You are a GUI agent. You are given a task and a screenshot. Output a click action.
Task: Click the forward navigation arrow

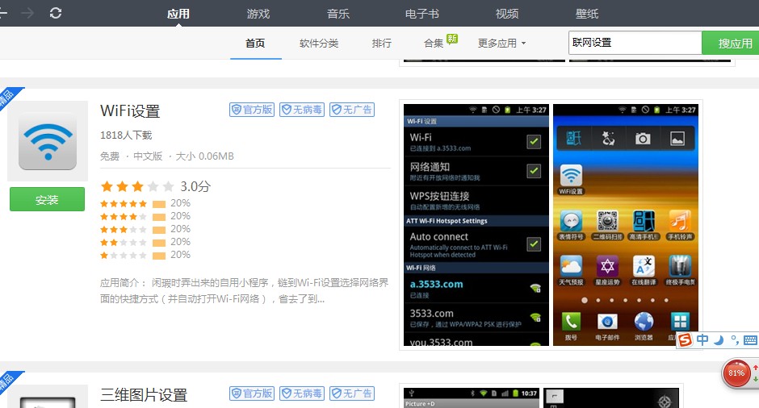click(27, 13)
